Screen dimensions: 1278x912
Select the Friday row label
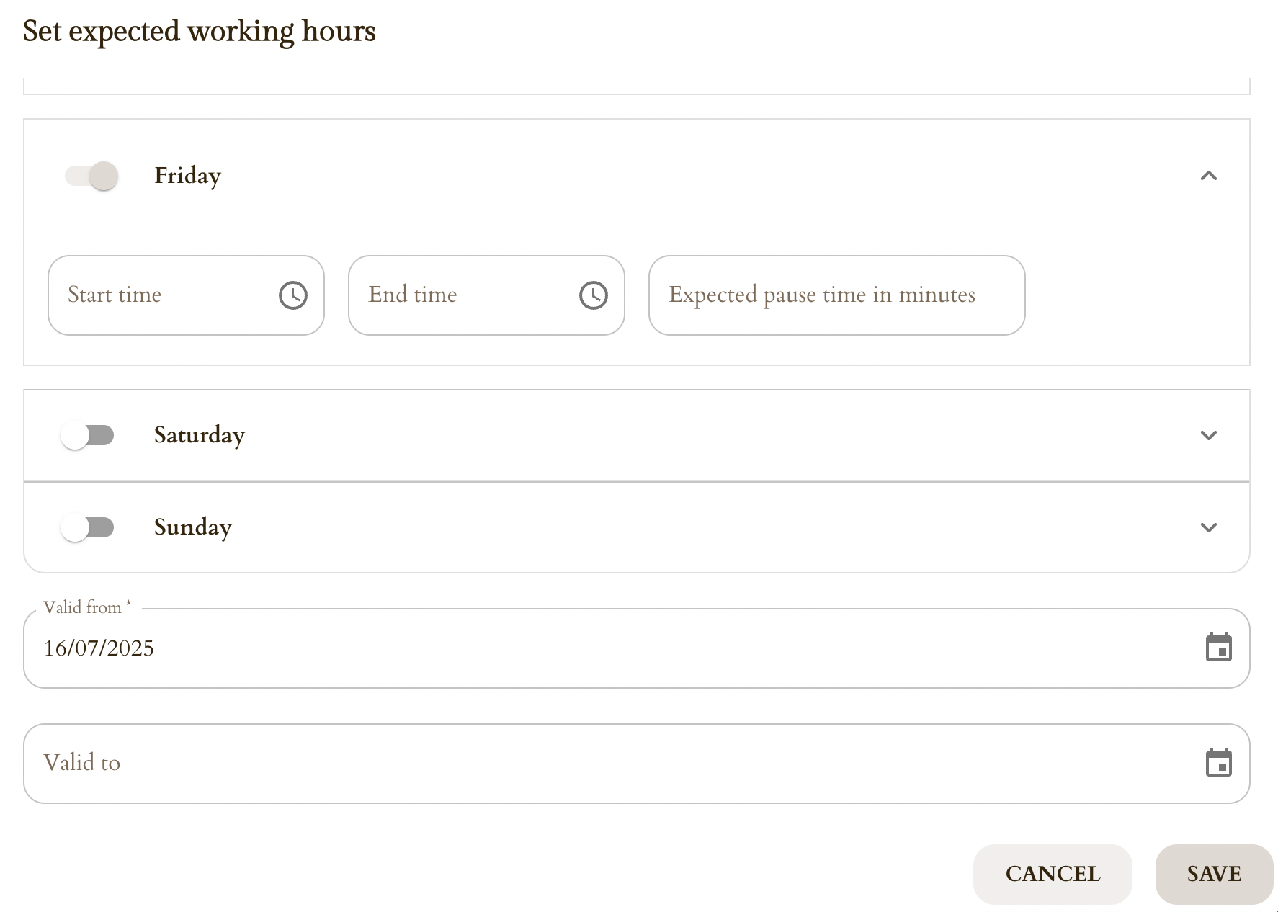pos(187,176)
